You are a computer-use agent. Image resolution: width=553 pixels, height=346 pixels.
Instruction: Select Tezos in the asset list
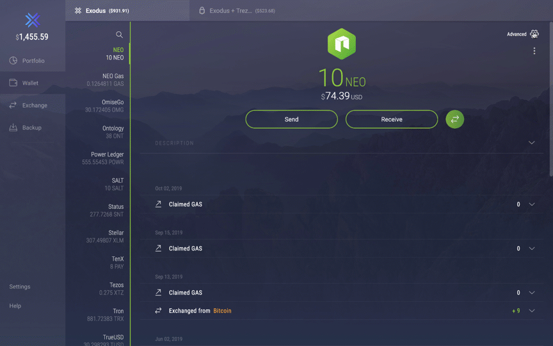[98, 289]
